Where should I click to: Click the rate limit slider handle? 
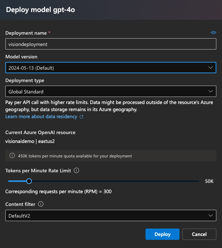pyautogui.click(x=29, y=181)
